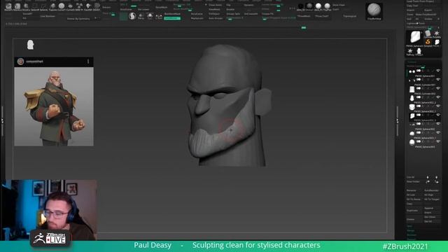Open three-dot menu on the Instagram reference post

click(x=88, y=62)
